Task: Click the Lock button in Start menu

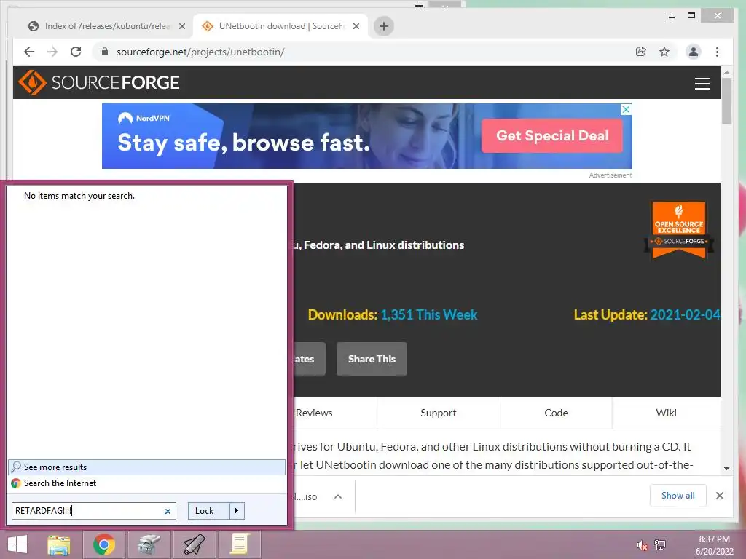Action: [208, 511]
